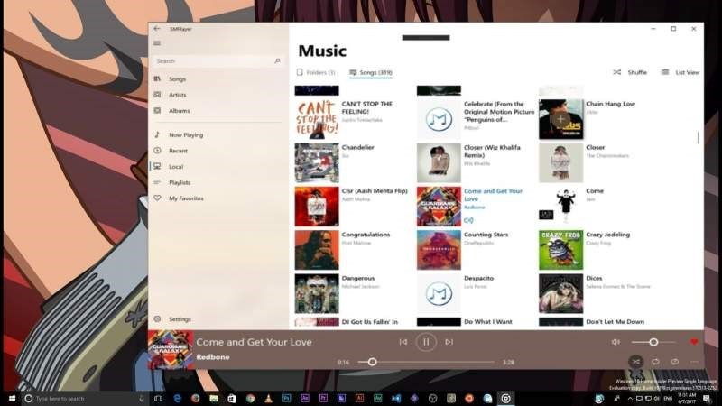Click the song progress seek bar
The width and height of the screenshot is (722, 406).
click(426, 363)
